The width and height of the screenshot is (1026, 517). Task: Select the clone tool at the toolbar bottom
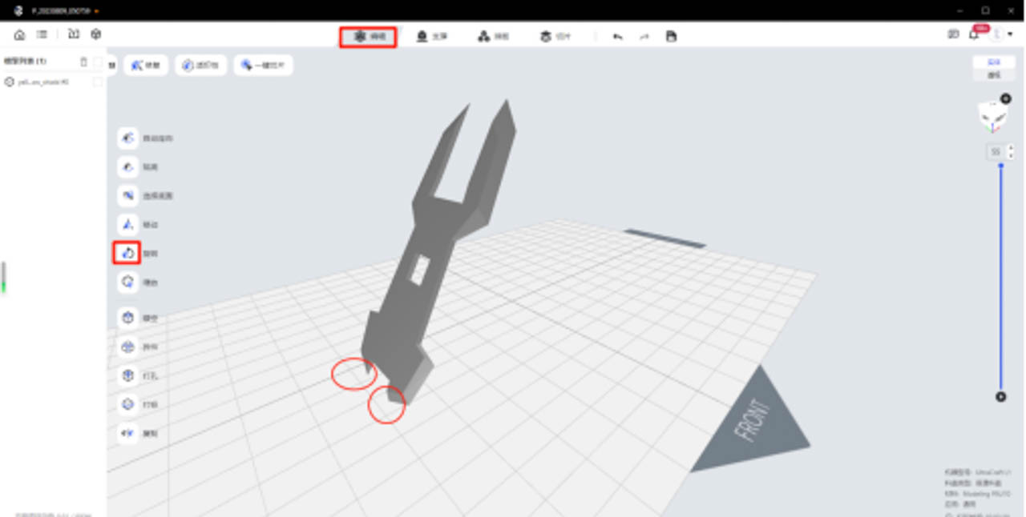click(126, 433)
